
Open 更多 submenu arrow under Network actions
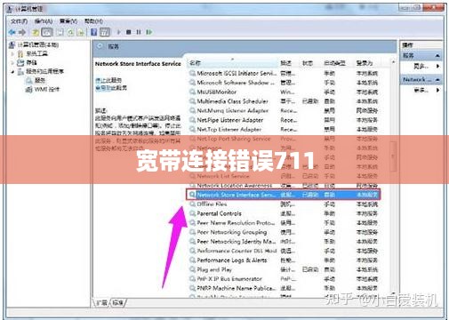pos(438,90)
